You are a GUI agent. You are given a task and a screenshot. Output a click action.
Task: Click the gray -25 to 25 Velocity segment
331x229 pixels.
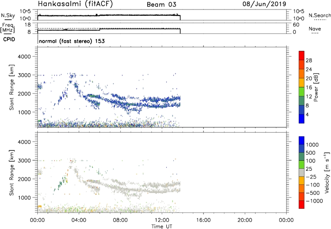tap(302, 172)
